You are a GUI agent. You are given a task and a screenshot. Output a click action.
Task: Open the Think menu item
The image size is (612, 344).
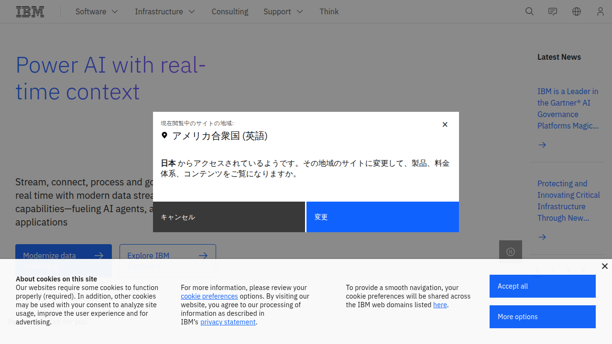point(329,11)
